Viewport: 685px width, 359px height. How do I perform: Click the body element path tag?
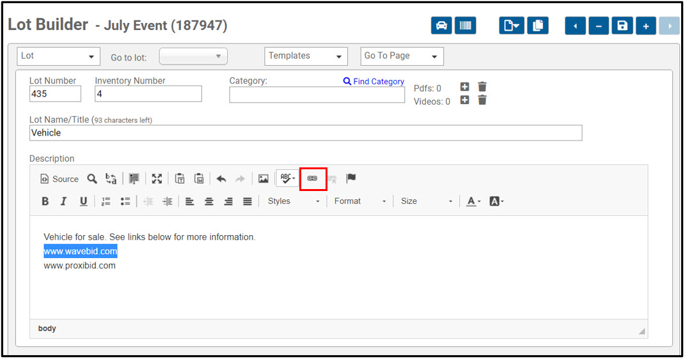47,328
